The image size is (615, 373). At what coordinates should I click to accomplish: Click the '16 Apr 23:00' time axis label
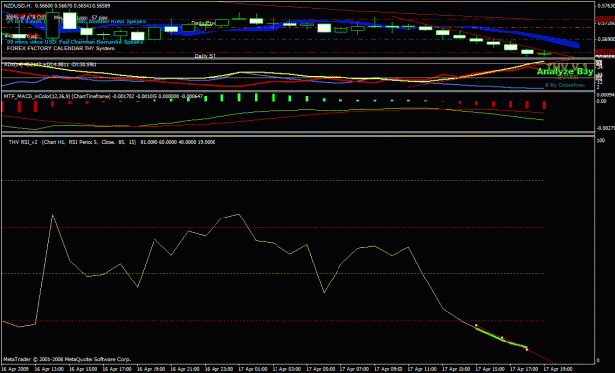coord(218,369)
